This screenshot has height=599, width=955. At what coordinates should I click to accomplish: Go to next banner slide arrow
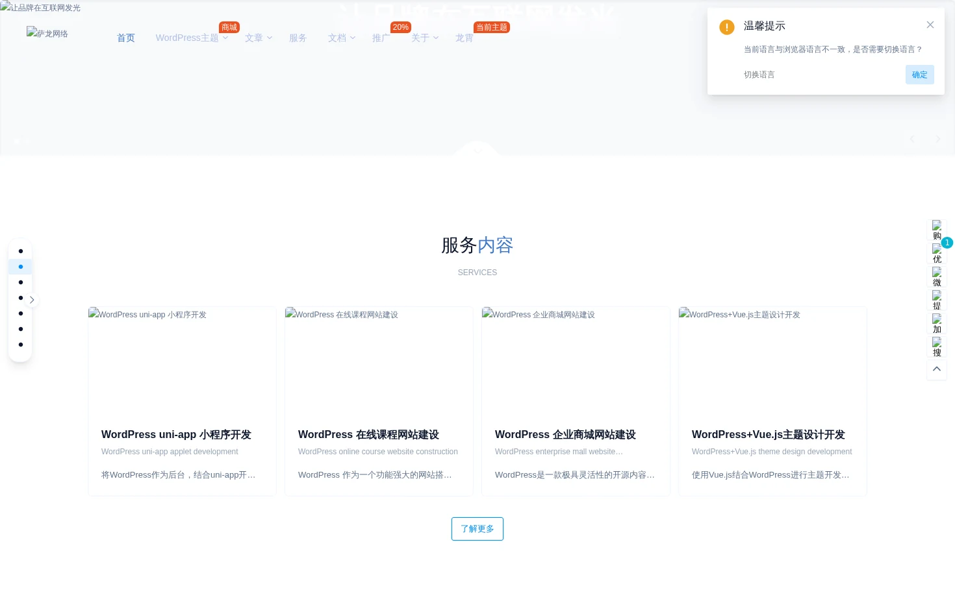pyautogui.click(x=937, y=139)
